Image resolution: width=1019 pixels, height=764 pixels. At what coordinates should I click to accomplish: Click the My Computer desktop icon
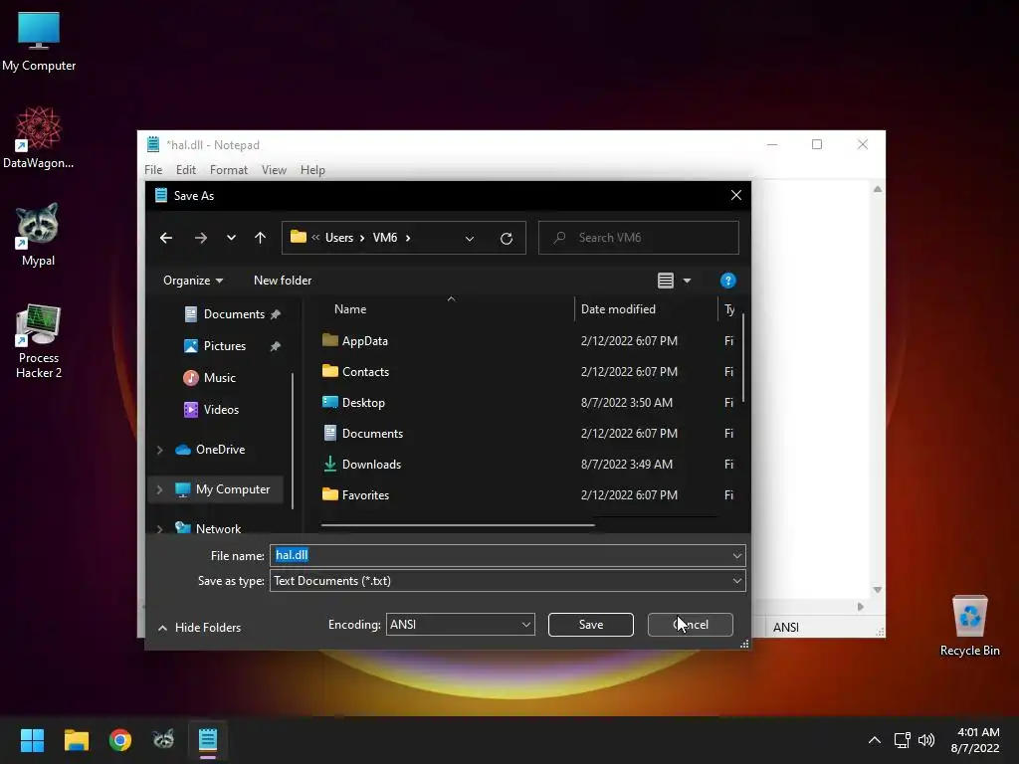39,42
